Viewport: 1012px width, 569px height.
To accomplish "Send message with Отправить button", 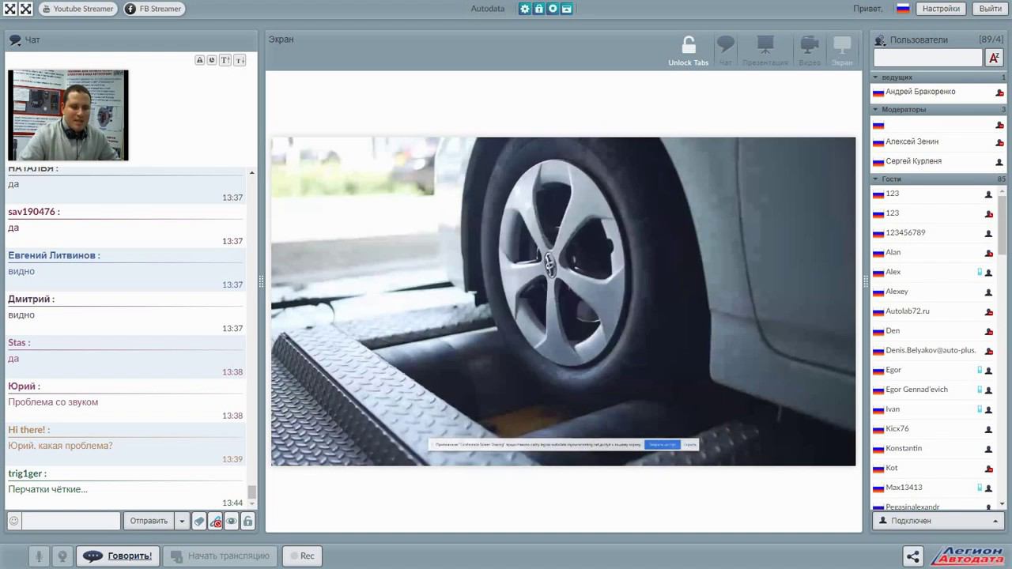I will coord(149,521).
